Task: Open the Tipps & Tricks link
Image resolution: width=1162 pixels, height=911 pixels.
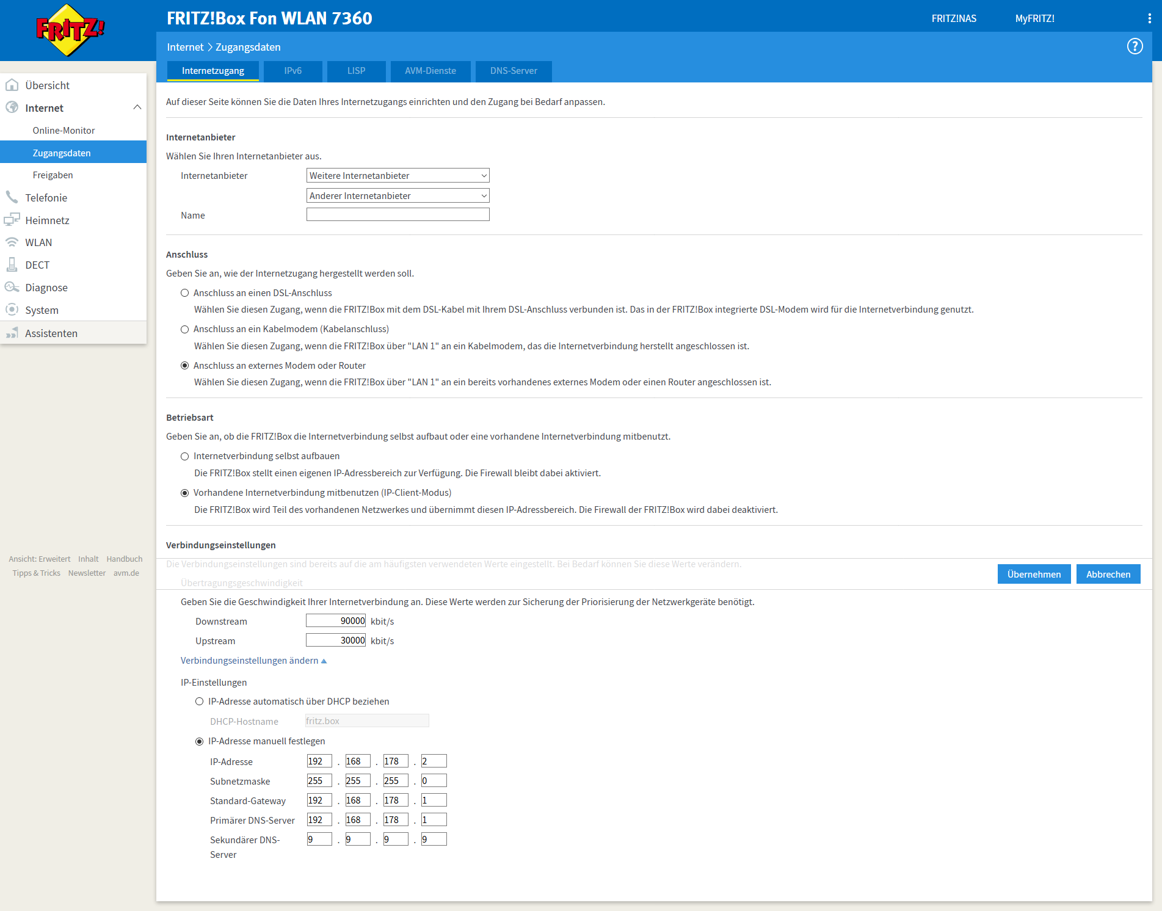Action: (37, 573)
